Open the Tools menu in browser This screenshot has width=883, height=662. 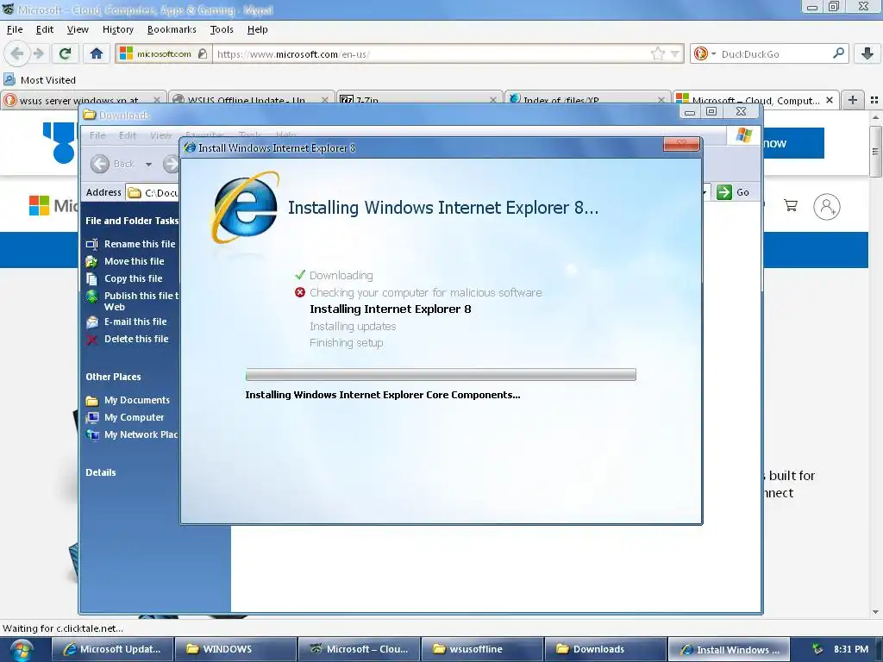click(x=222, y=29)
